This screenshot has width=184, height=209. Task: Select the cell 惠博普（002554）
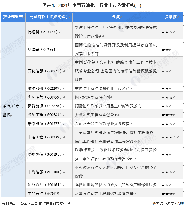click(49, 48)
